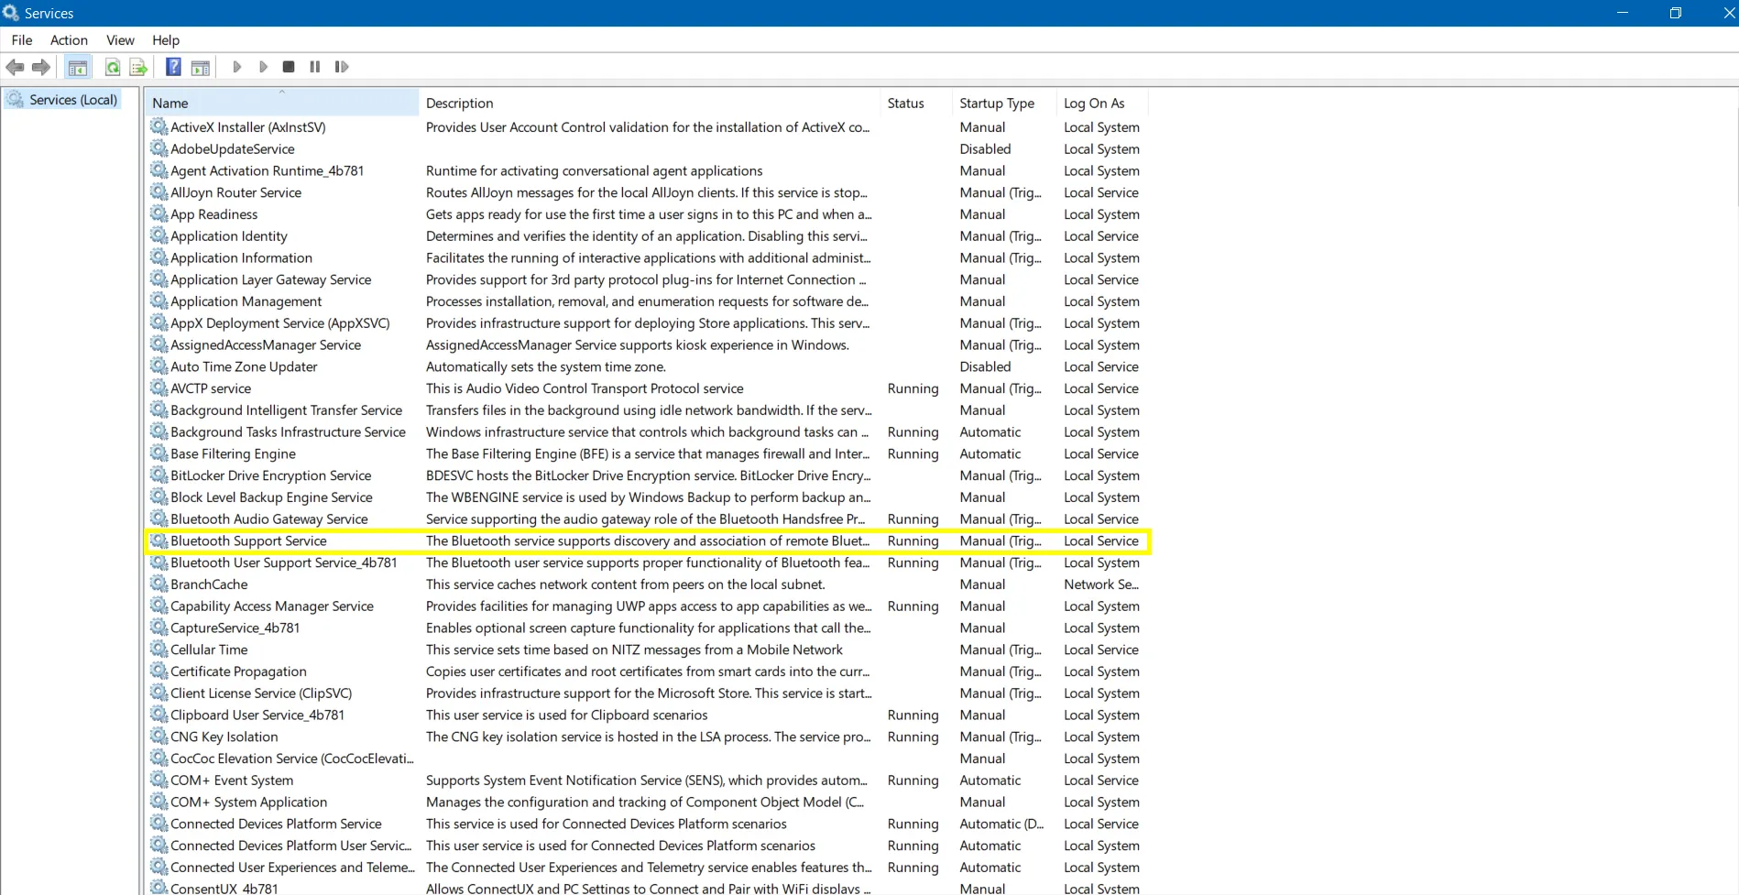1739x895 pixels.
Task: Select Application Layer Gateway Service
Action: coord(271,279)
